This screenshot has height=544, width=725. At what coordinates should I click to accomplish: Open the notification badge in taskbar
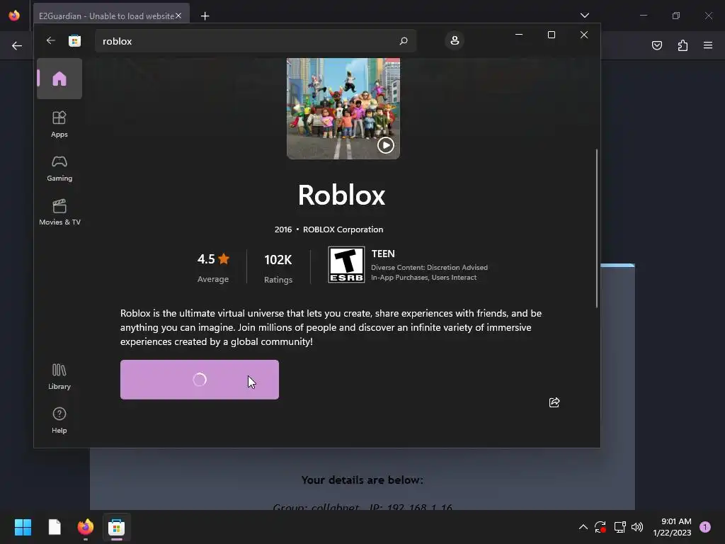pos(705,527)
